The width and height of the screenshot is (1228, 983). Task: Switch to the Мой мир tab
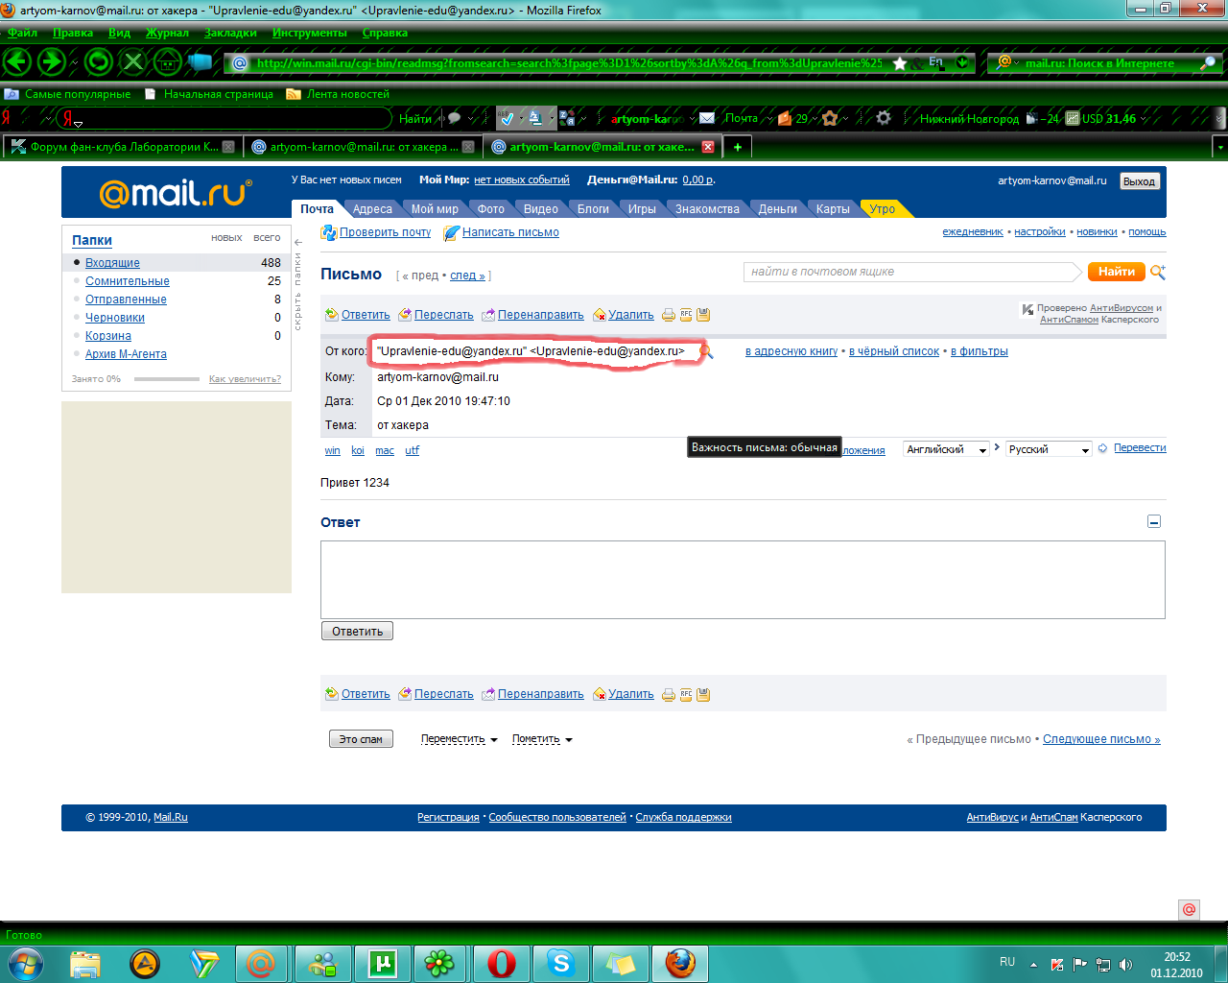[x=435, y=208]
